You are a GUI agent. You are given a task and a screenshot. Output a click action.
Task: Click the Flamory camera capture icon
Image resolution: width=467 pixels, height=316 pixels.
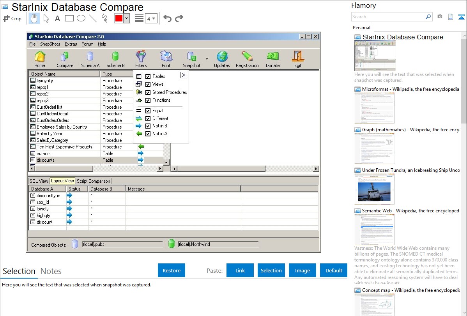[x=440, y=17]
